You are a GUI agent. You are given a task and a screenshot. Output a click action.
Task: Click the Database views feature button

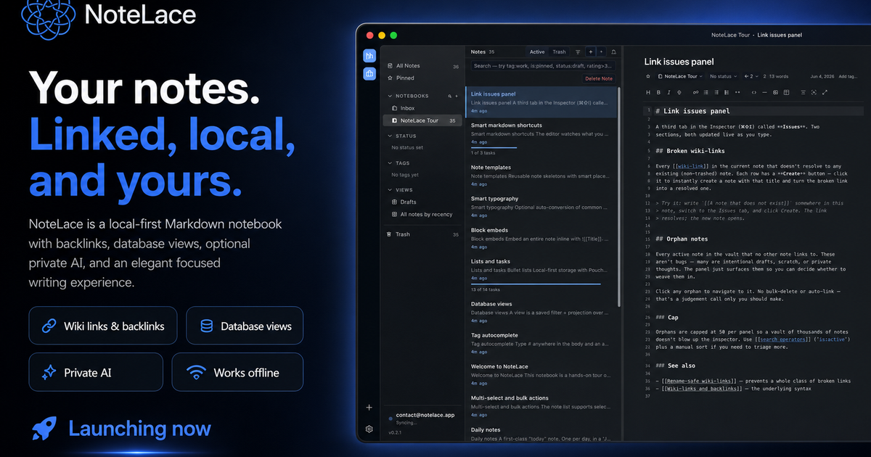(245, 326)
